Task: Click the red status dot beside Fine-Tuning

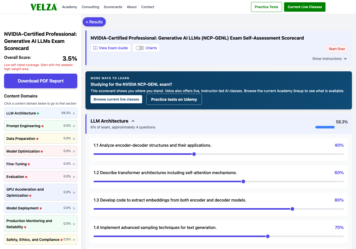Action: click(x=29, y=164)
